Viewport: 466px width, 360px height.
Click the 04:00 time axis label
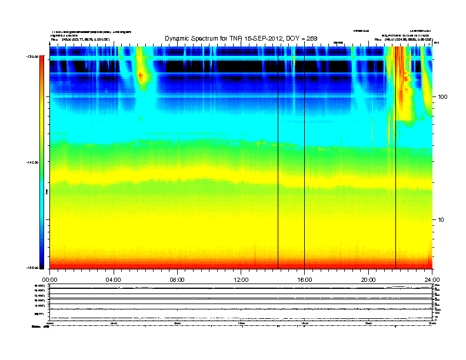(114, 280)
